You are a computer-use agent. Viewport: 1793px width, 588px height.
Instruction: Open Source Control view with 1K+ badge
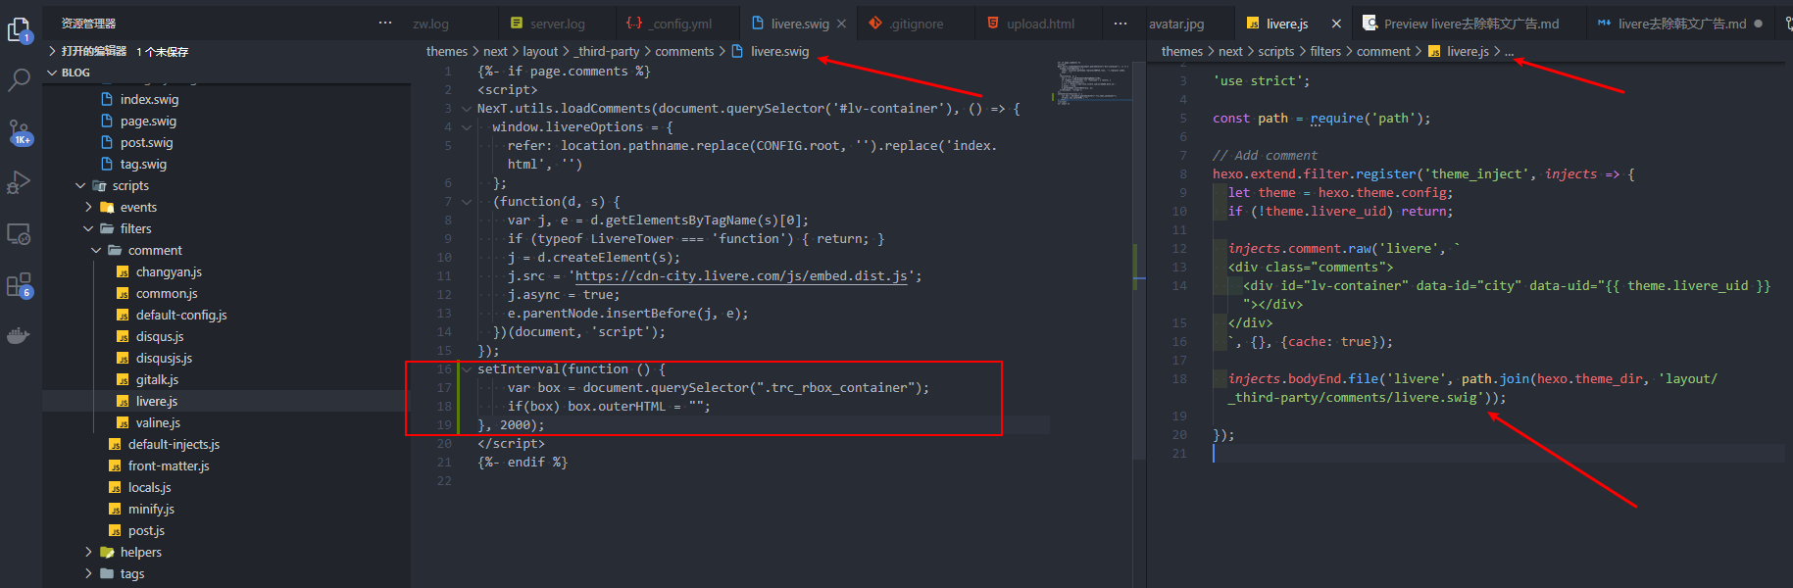pos(19,131)
